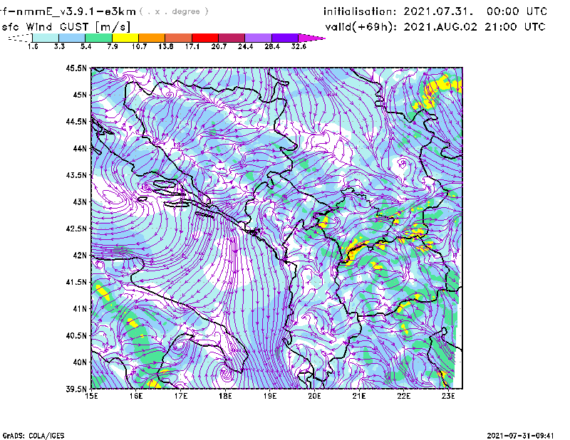Click the legend value '3.3'
The width and height of the screenshot is (570, 440).
click(x=59, y=46)
